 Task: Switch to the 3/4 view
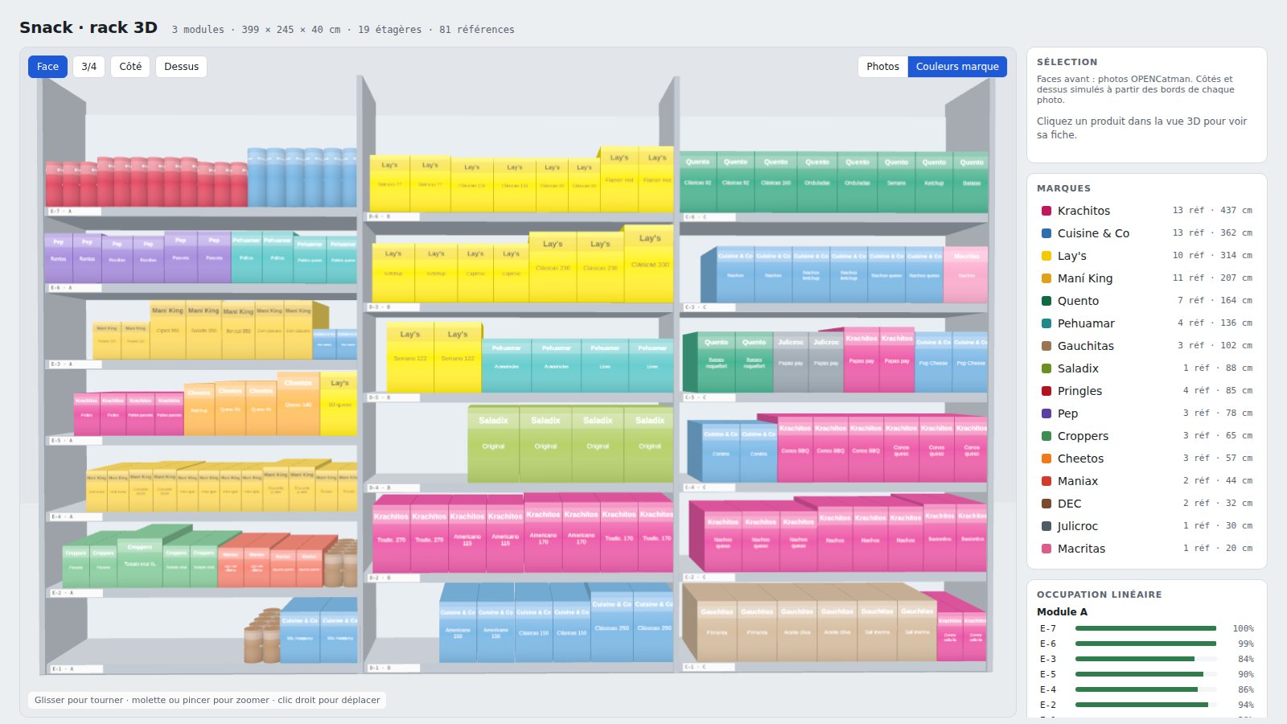(x=89, y=67)
